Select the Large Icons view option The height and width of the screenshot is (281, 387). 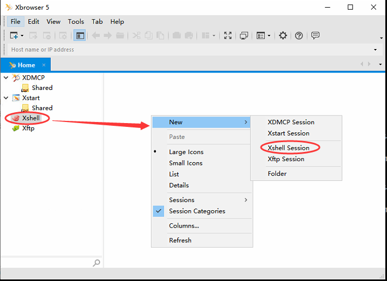[x=186, y=152]
